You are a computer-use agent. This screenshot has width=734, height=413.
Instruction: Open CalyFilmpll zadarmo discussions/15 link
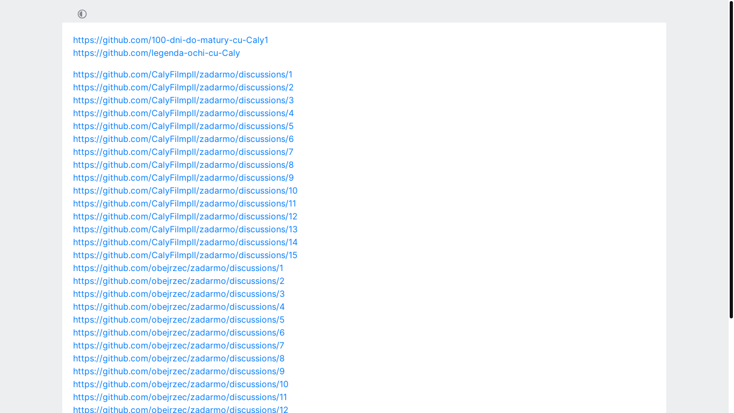tap(185, 255)
